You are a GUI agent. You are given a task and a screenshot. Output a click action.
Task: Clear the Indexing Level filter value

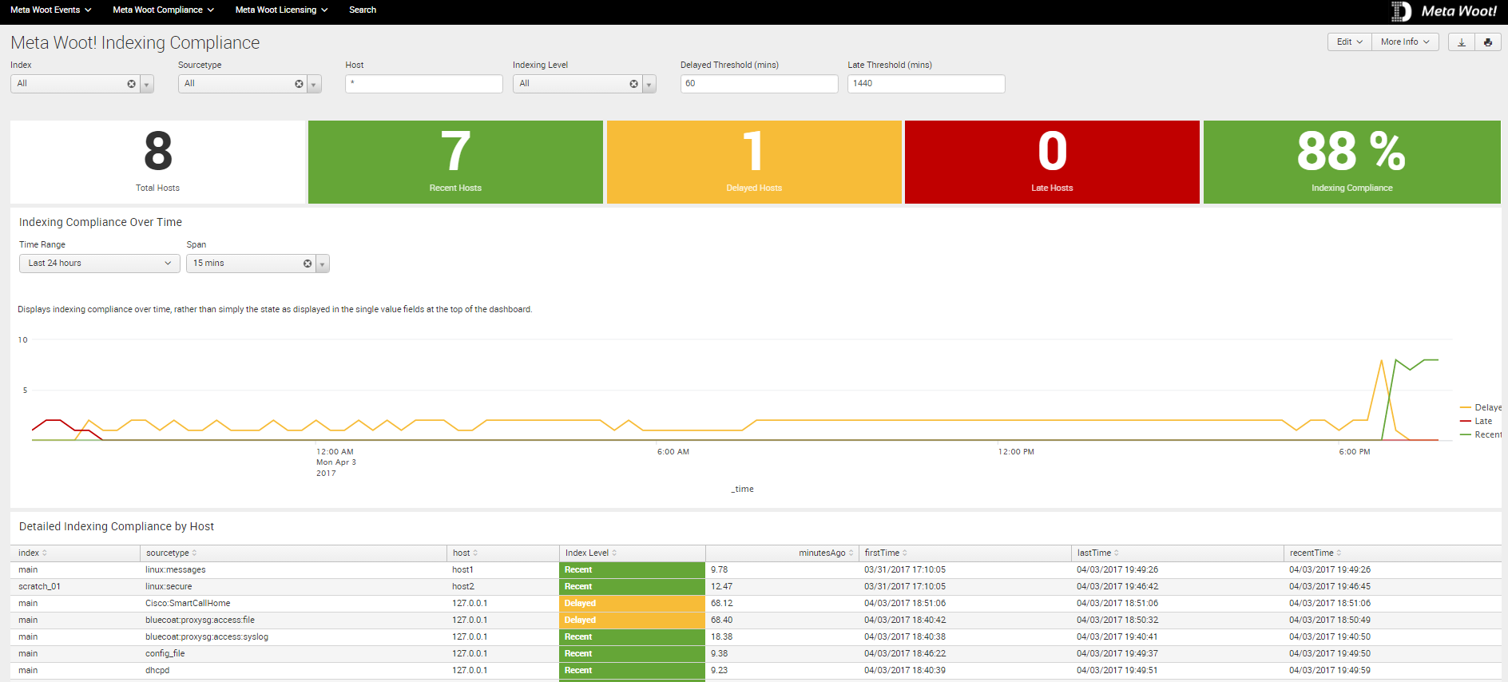click(x=633, y=84)
